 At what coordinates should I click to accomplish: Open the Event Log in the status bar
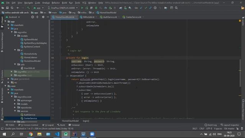click(x=211, y=125)
